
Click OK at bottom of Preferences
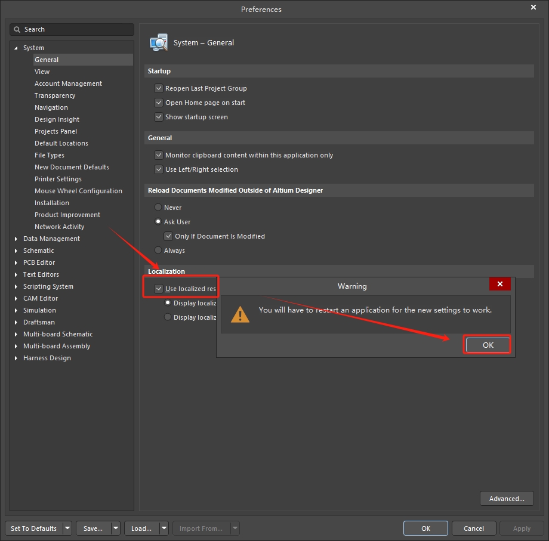425,528
